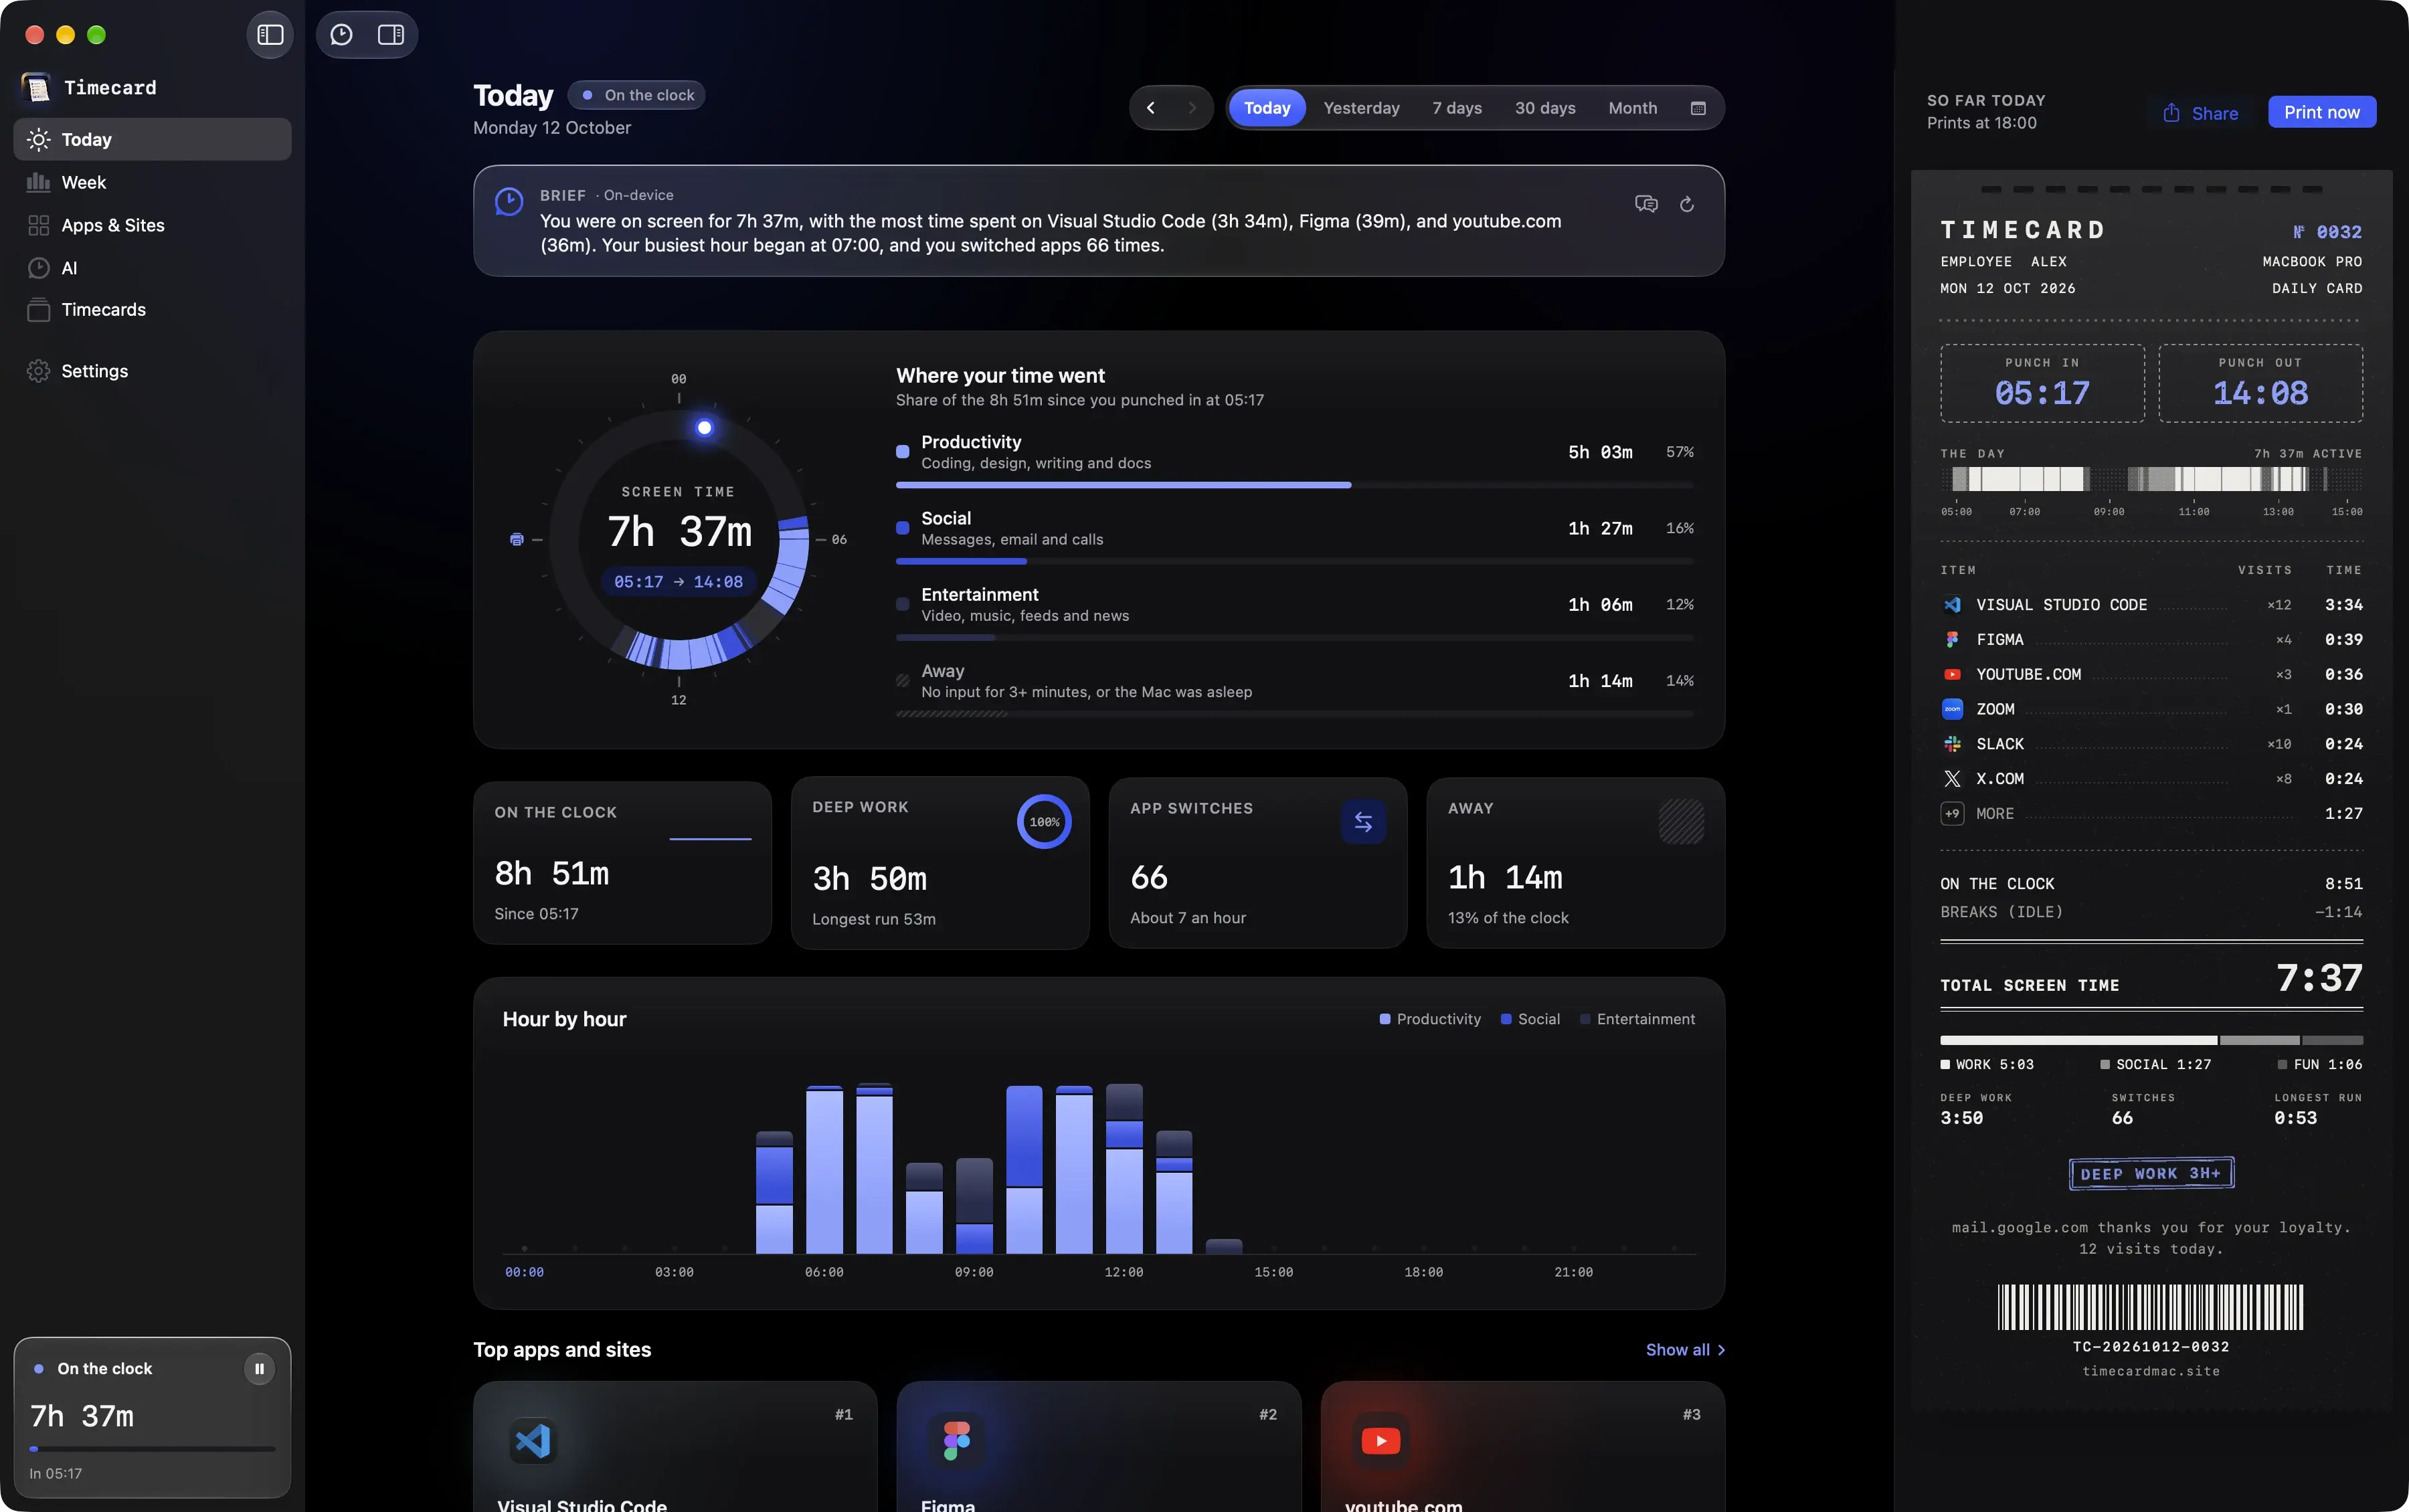Click the Visual Studio Code card icon
Viewport: 2409px width, 1512px height.
click(x=533, y=1440)
